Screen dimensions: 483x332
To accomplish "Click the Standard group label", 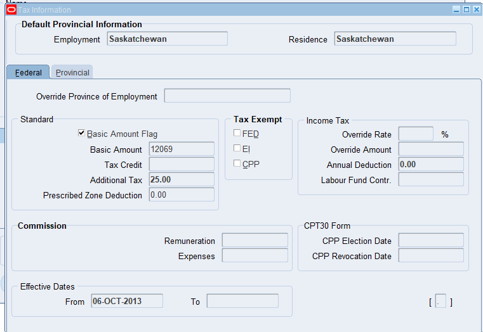I will point(37,119).
